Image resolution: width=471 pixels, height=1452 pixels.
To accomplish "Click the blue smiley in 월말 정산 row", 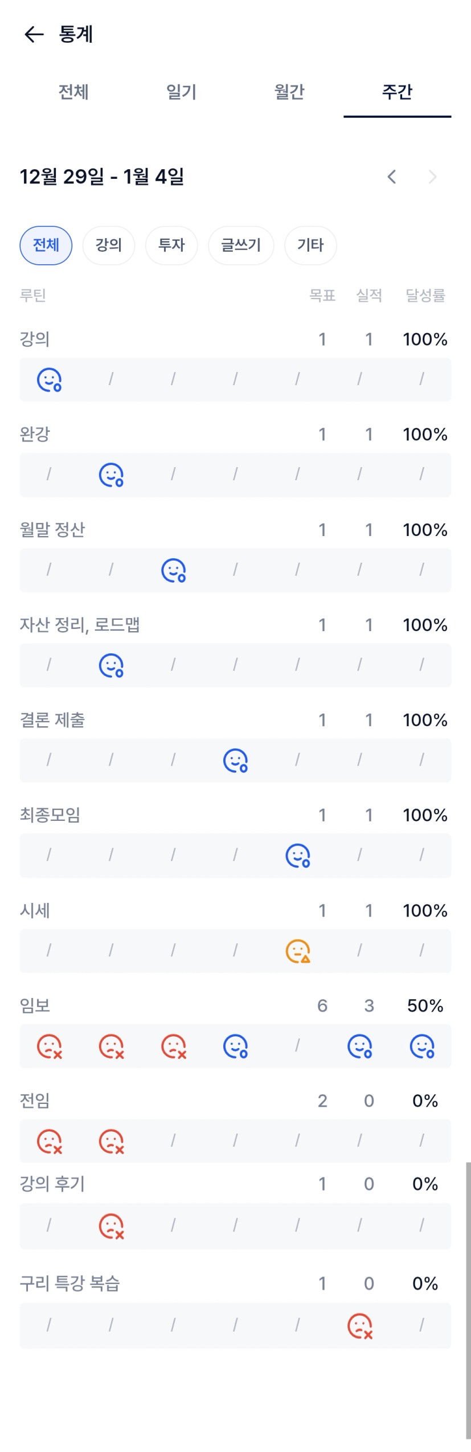I will click(x=173, y=570).
